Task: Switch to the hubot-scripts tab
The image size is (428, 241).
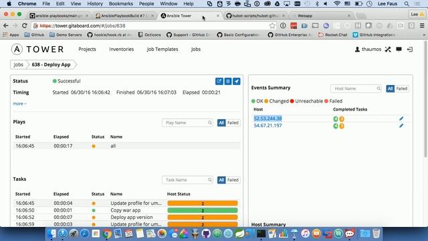Action: click(x=255, y=16)
